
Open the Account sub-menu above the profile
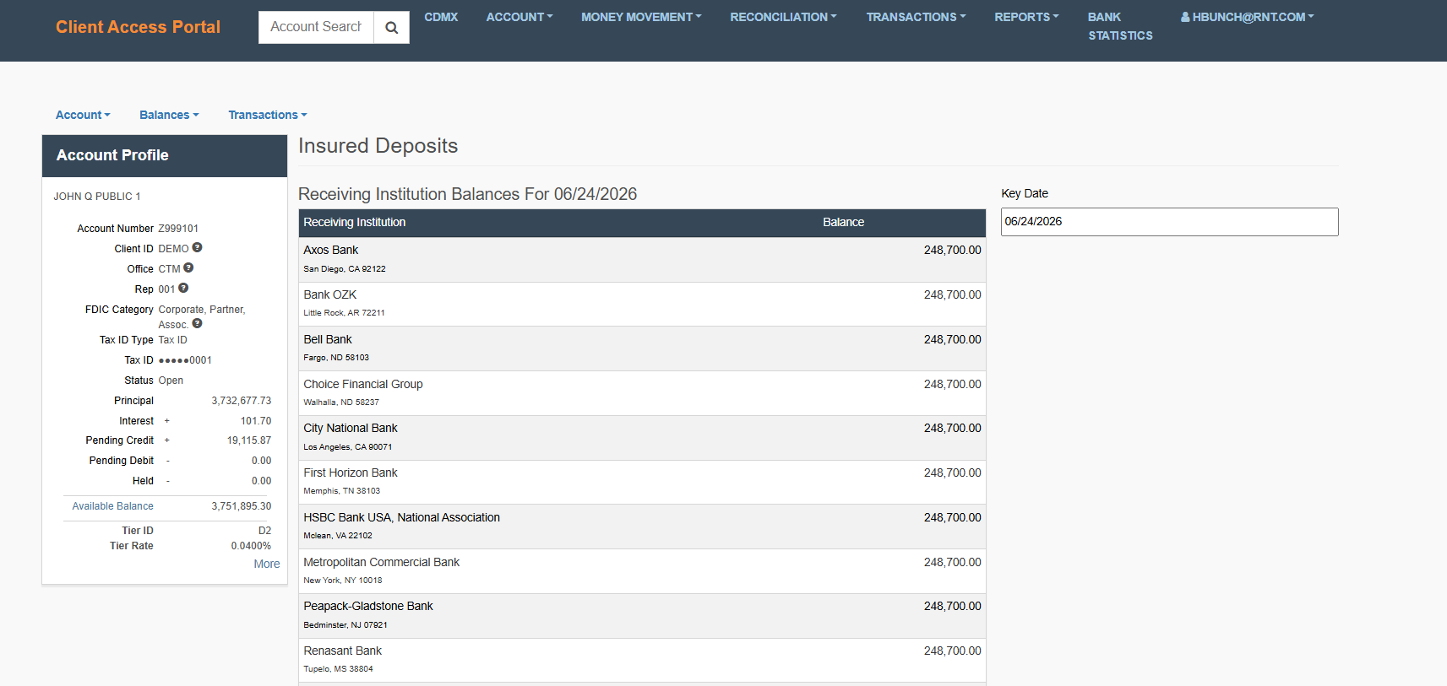tap(83, 115)
